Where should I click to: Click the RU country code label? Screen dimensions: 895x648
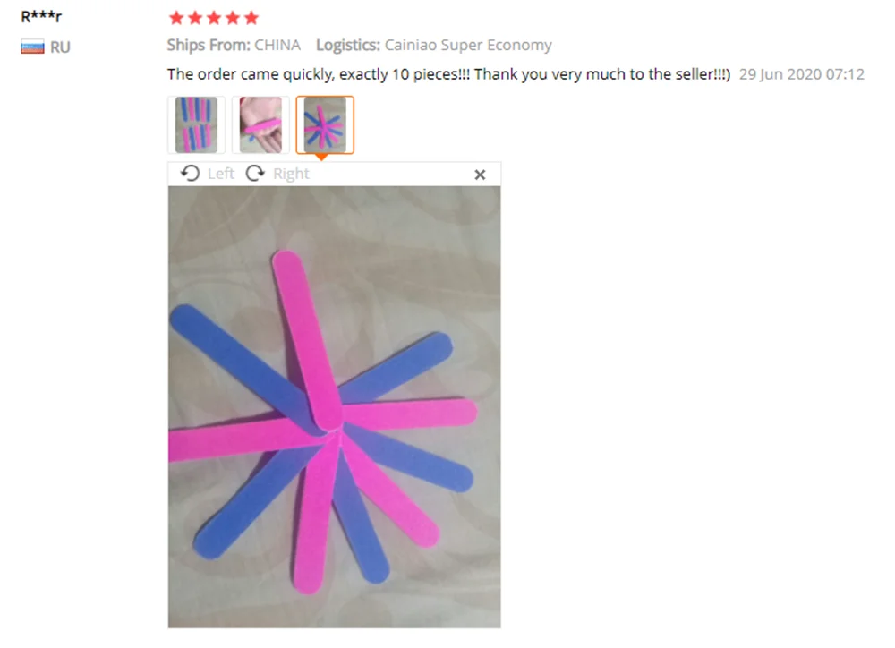click(60, 47)
